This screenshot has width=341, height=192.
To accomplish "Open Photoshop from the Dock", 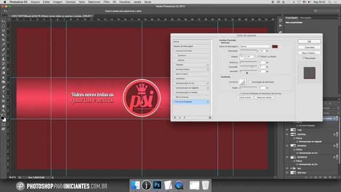I will [157, 185].
